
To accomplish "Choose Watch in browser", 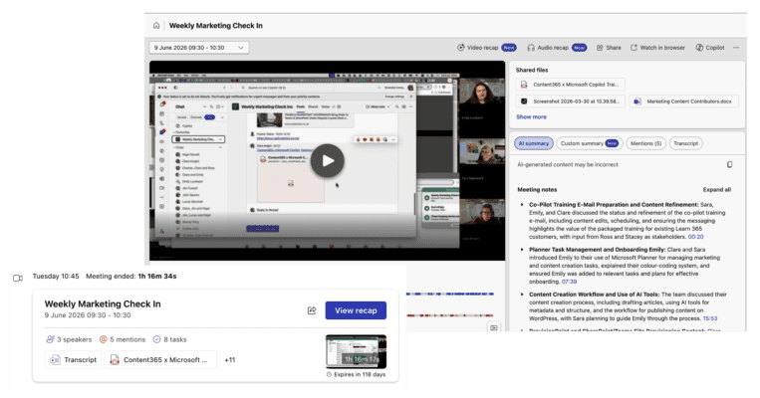I will (x=657, y=48).
